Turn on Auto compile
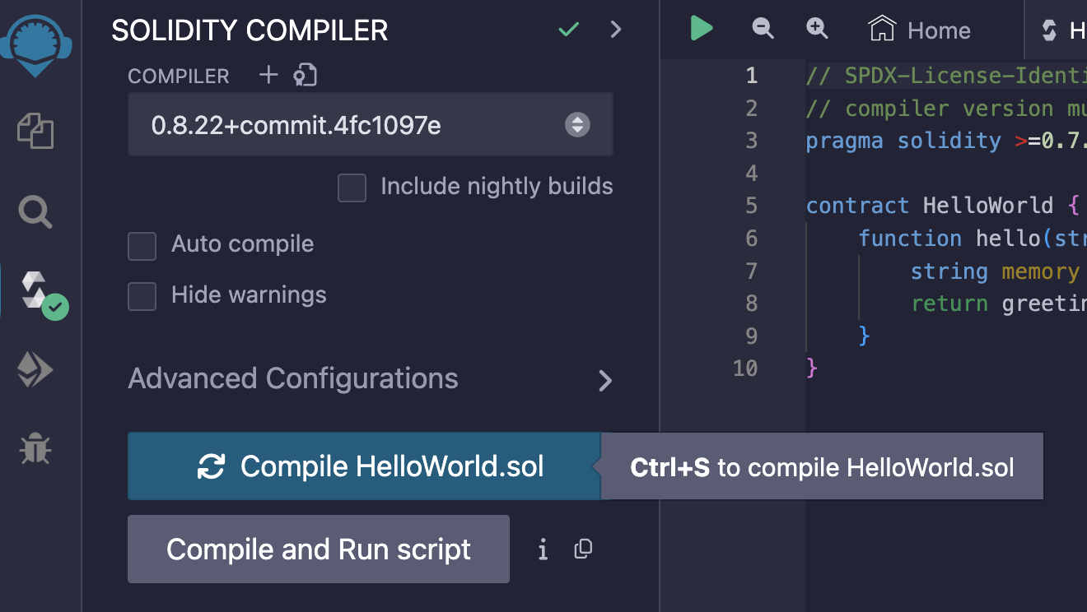 tap(142, 246)
